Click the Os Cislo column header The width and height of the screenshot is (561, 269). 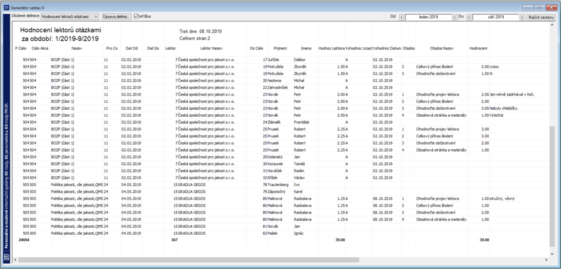256,48
